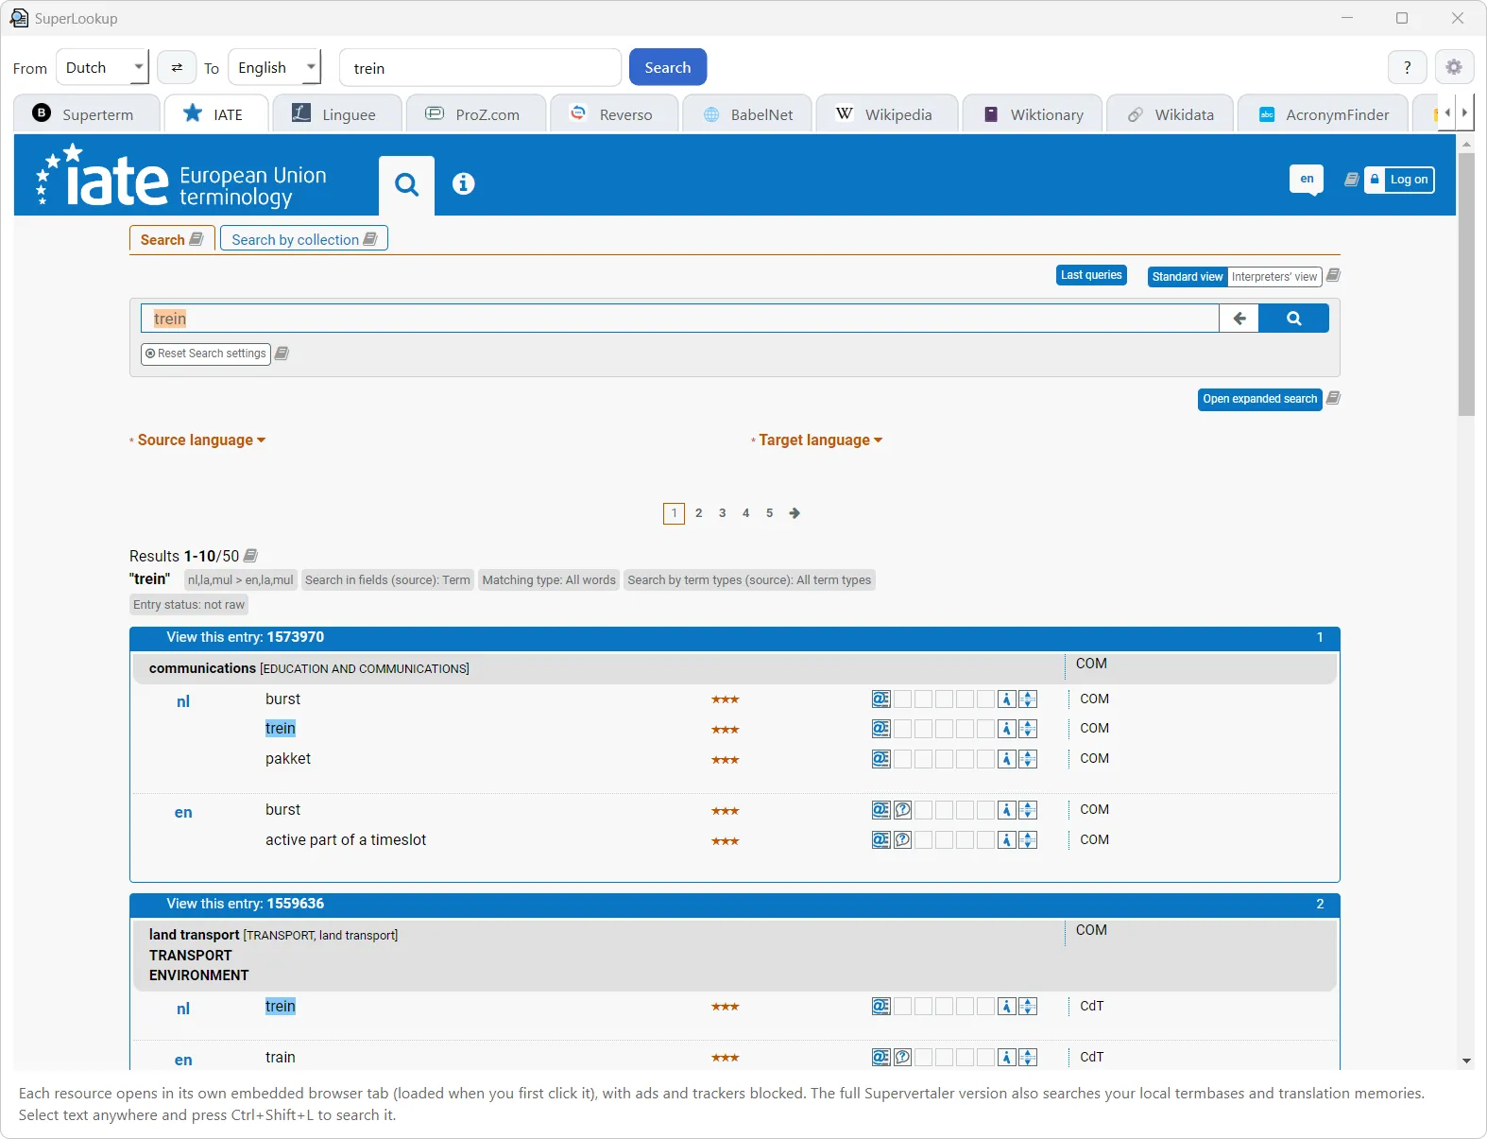Open the Wikipedia tab
Image resolution: width=1487 pixels, height=1139 pixels.
[x=886, y=114]
